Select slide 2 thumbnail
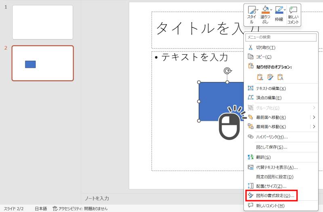 tap(43, 63)
